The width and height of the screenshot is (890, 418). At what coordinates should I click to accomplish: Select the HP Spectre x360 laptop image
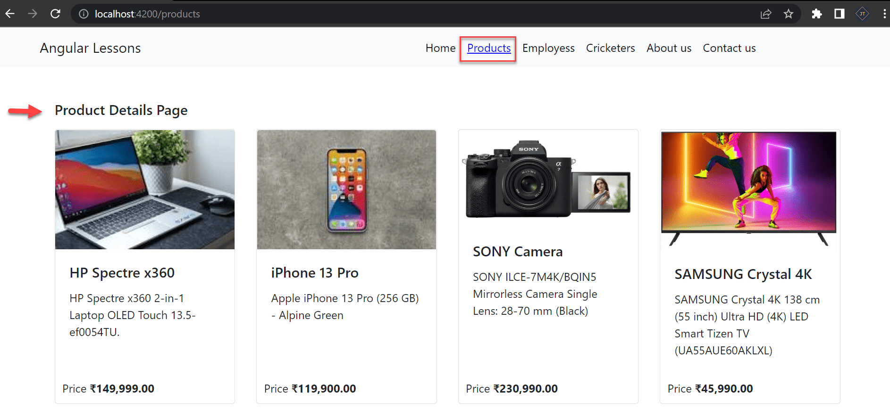pyautogui.click(x=145, y=189)
